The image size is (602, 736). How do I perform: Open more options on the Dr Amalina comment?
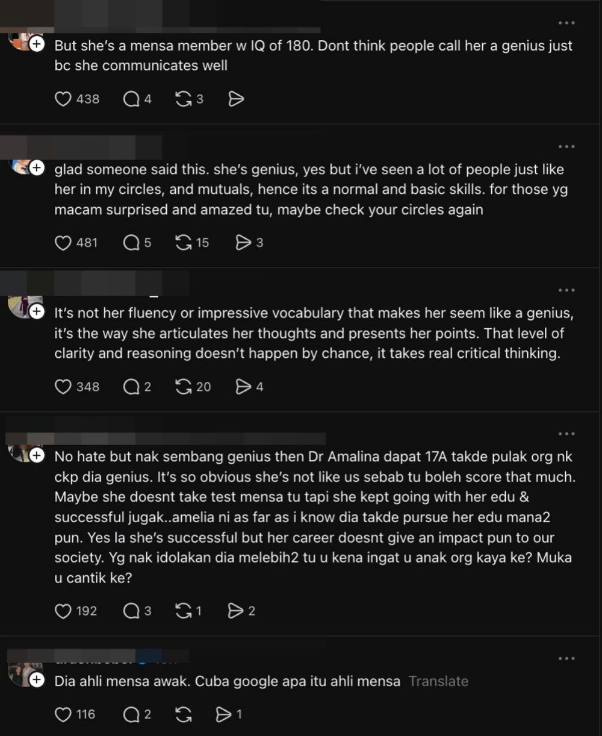coord(566,434)
